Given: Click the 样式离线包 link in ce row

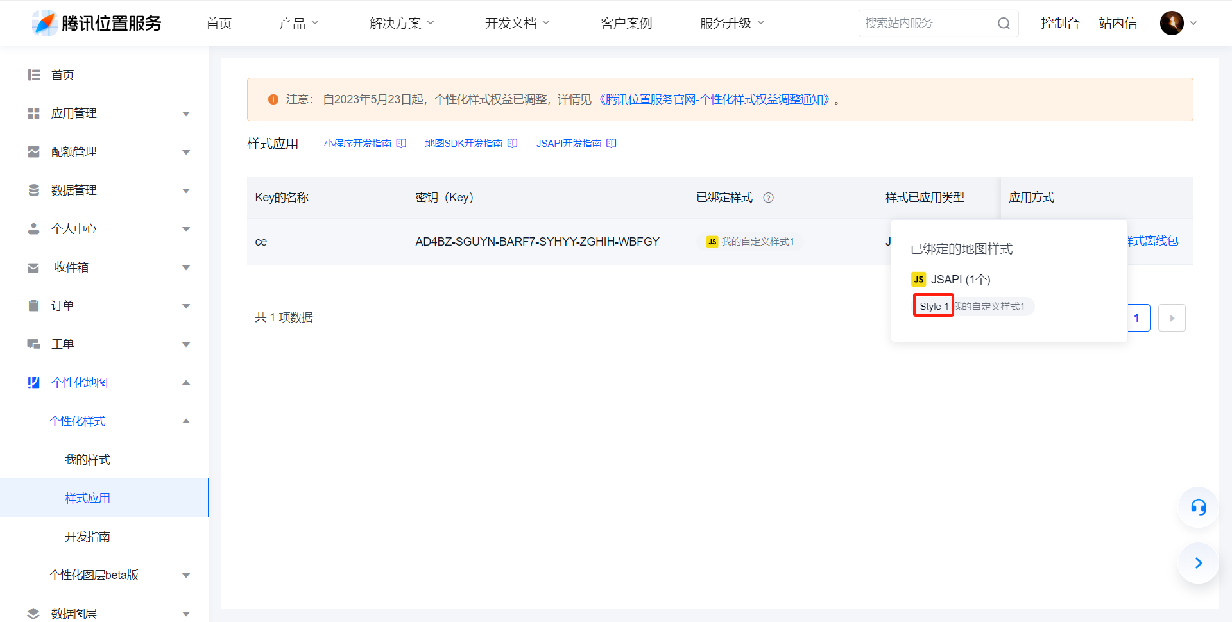Looking at the screenshot, I should click(1153, 241).
